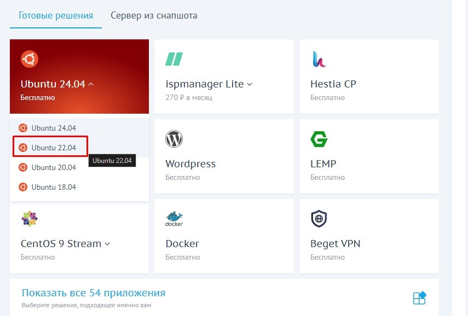Click the Hestia CP logo
This screenshot has height=316, width=468.
(319, 59)
